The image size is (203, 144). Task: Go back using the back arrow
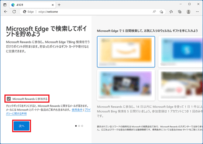point(6,12)
